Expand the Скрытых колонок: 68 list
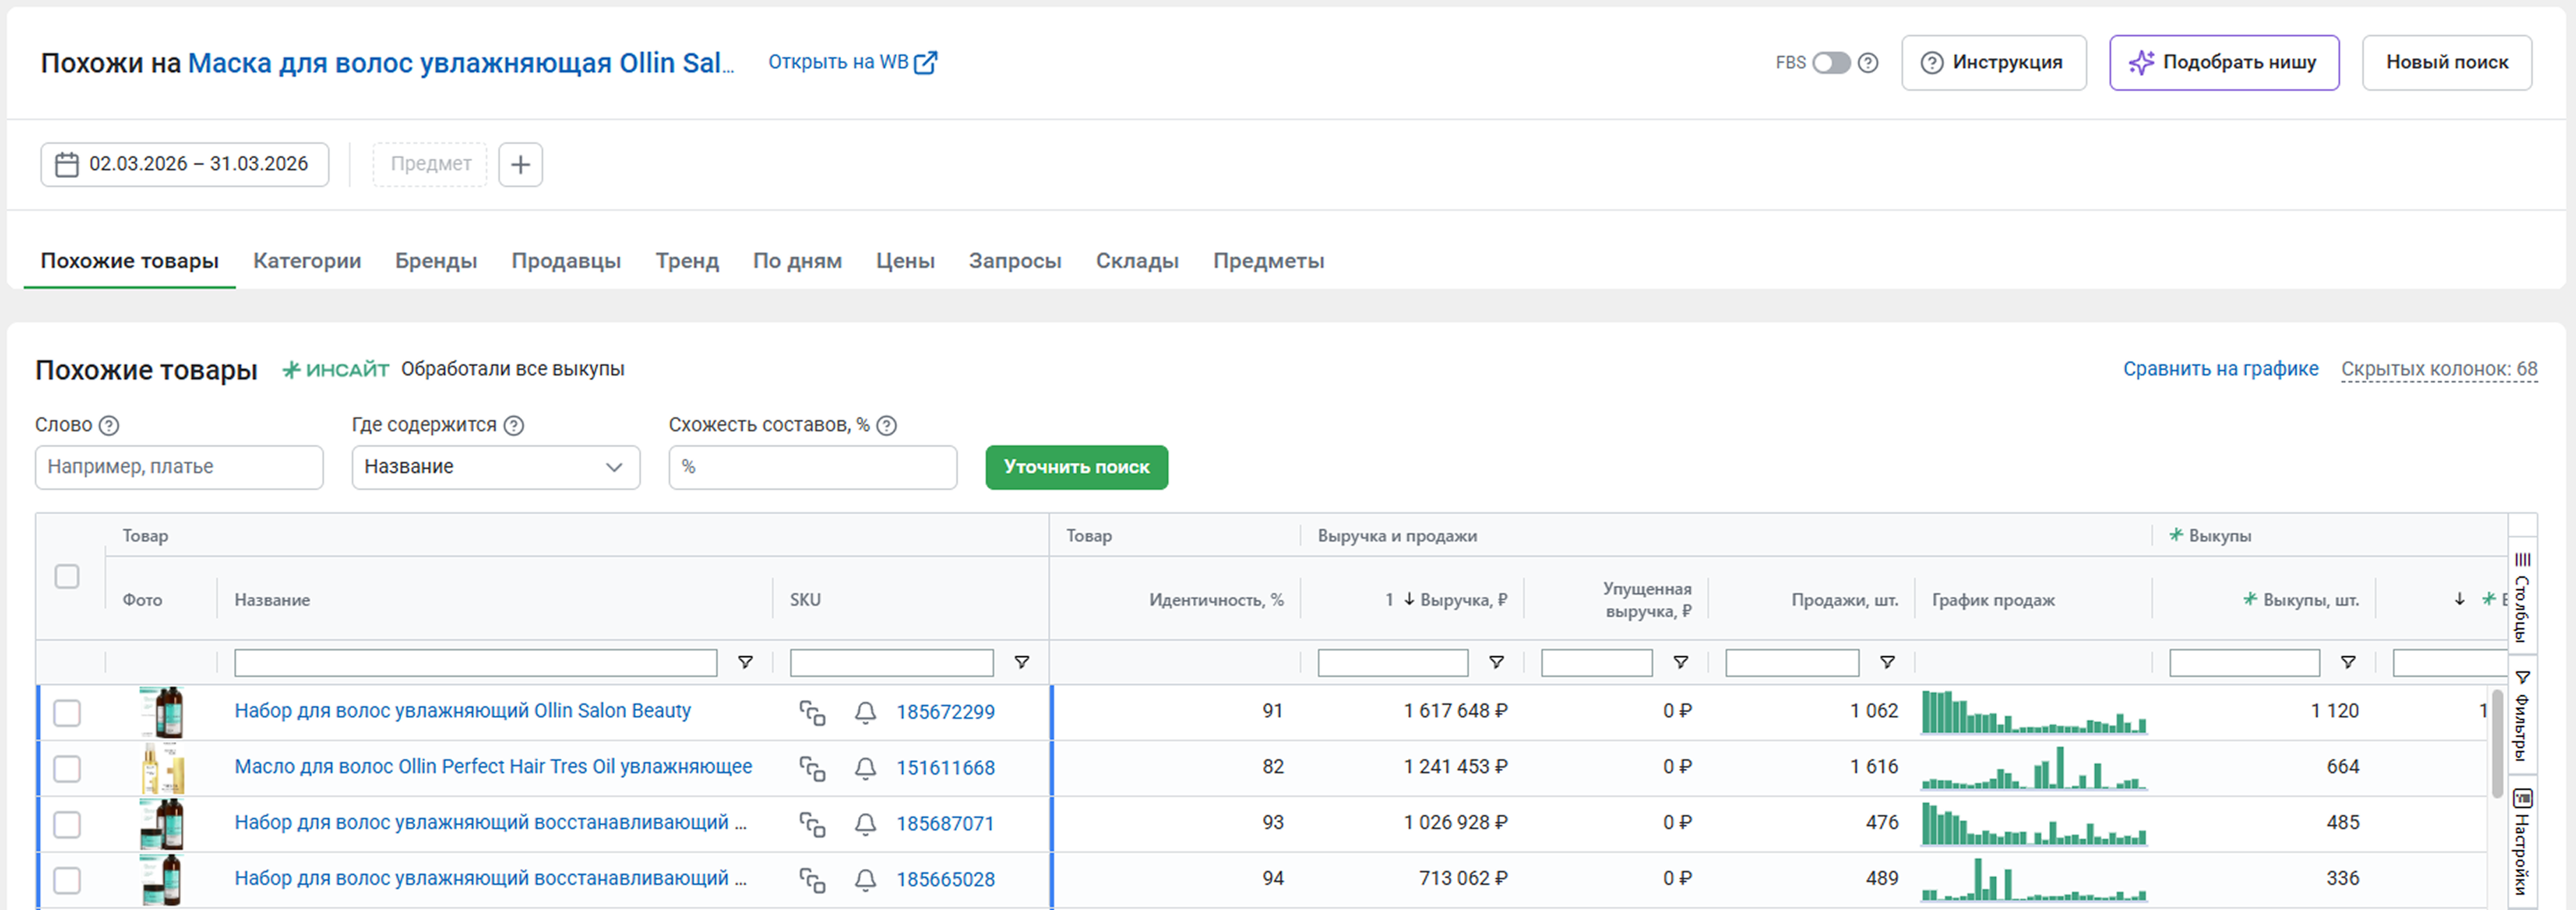The width and height of the screenshot is (2576, 910). [2438, 369]
